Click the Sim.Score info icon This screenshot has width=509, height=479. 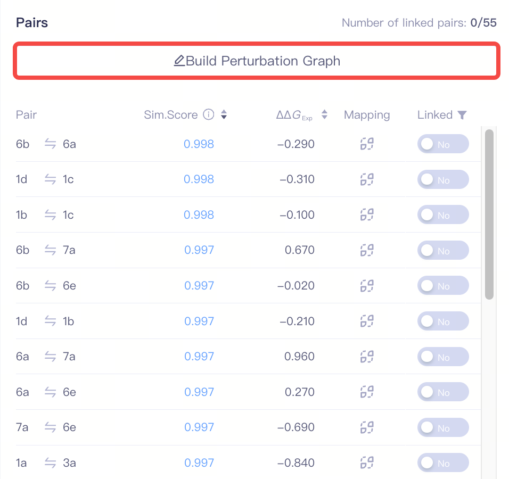coord(208,114)
